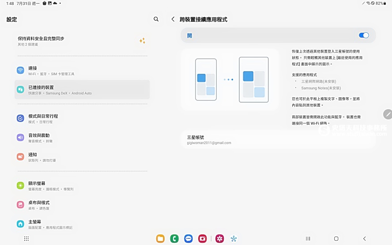Select 桌布與樣式 settings entry text
This screenshot has height=245, width=392.
click(39, 203)
